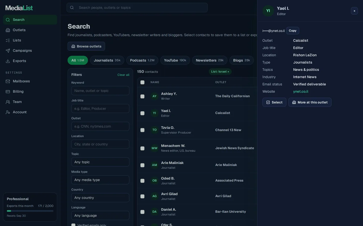Click the Account user icon
The height and width of the screenshot is (226, 363).
click(8, 112)
